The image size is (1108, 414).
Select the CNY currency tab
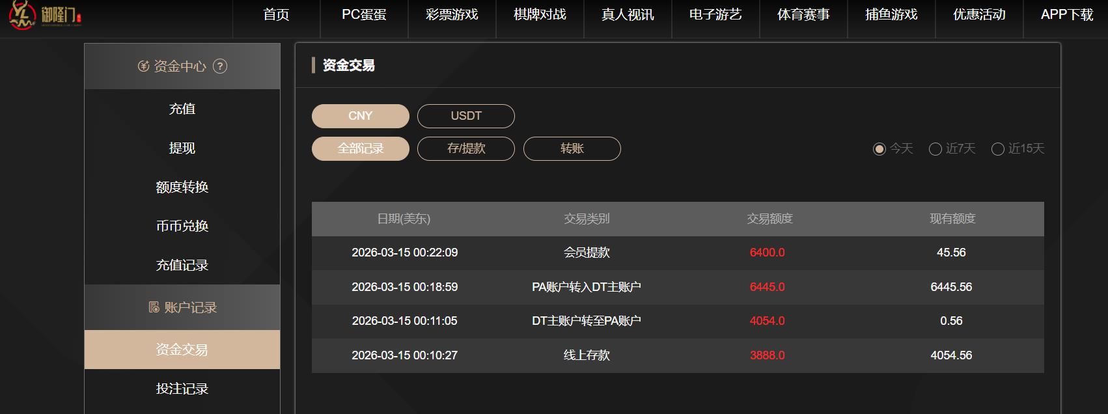tap(360, 116)
